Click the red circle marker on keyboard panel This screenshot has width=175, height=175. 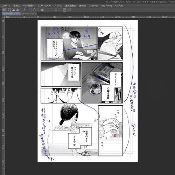115,135
